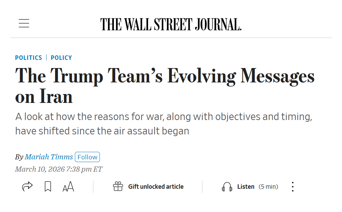Click the word "By" in the byline
The image size is (342, 212).
19,157
